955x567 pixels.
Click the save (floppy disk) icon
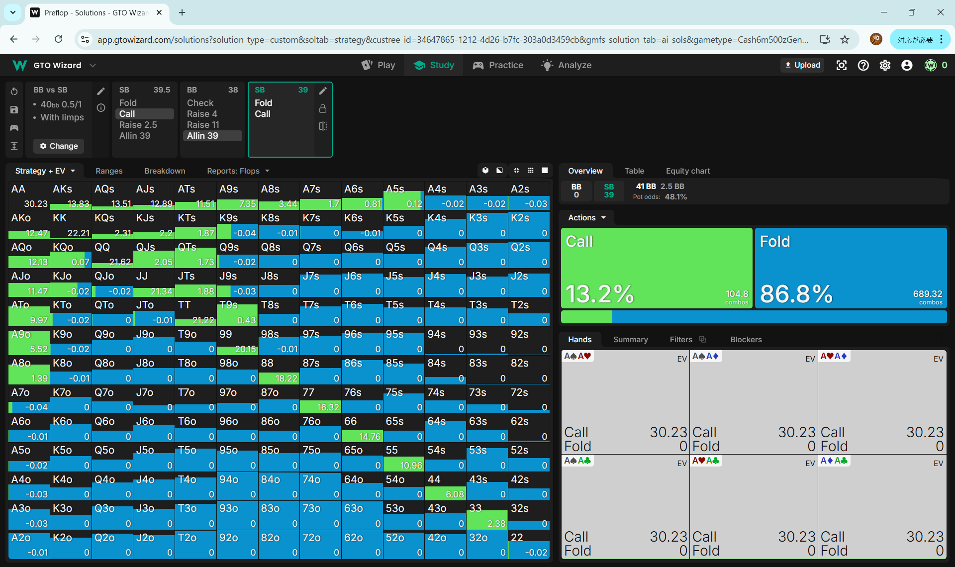14,110
